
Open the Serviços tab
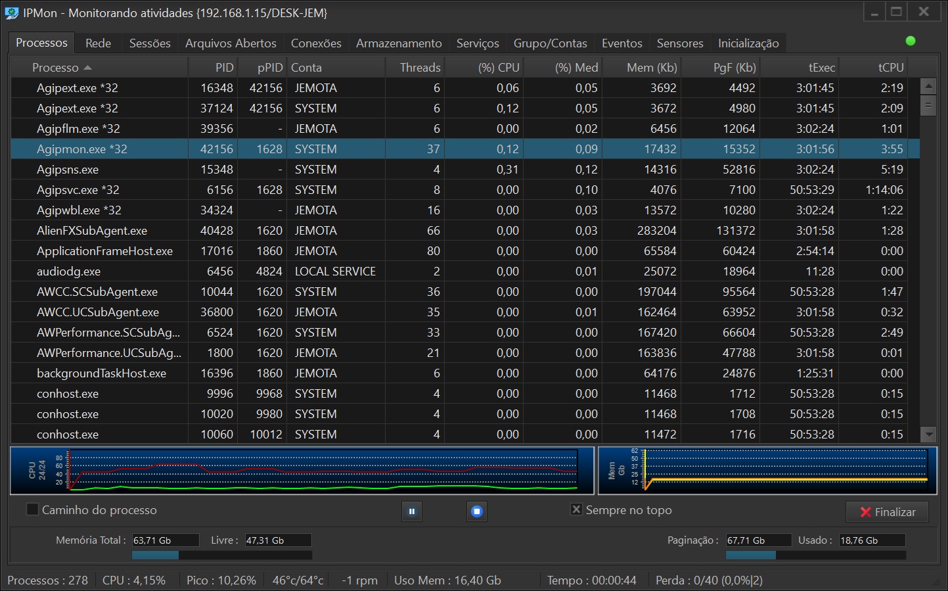tap(478, 43)
